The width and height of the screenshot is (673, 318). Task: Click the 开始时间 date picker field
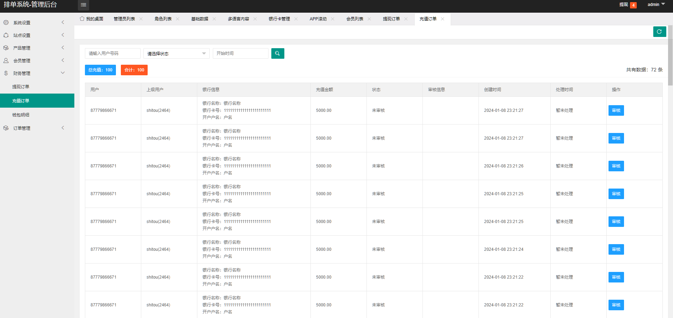tap(240, 53)
